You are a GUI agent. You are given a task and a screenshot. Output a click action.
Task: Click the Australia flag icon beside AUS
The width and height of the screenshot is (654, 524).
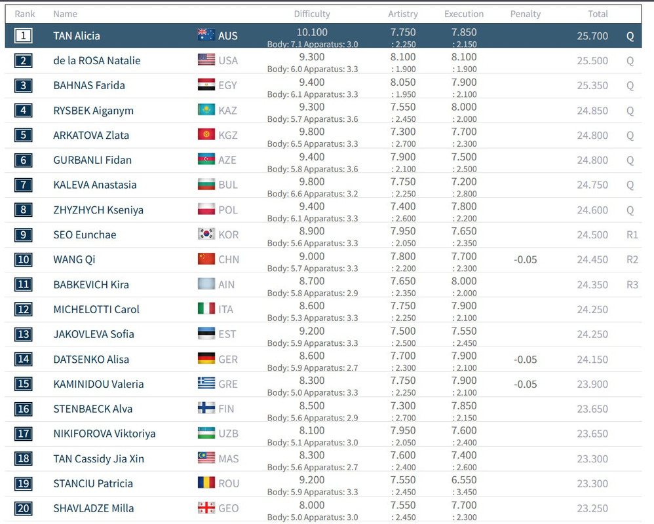[206, 35]
